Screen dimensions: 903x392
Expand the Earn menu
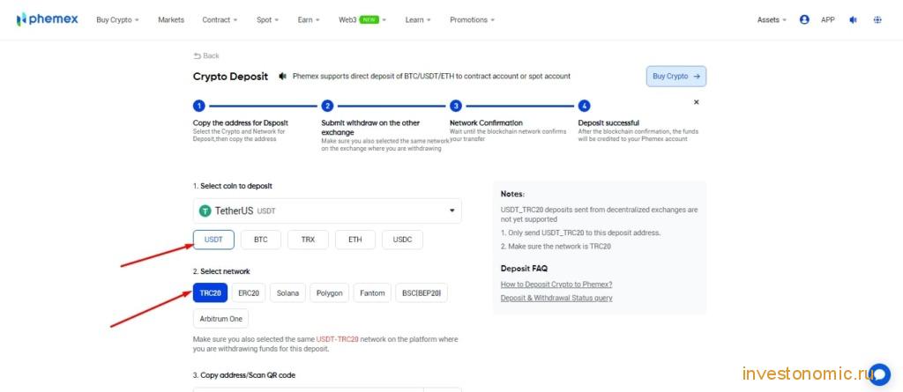coord(309,19)
